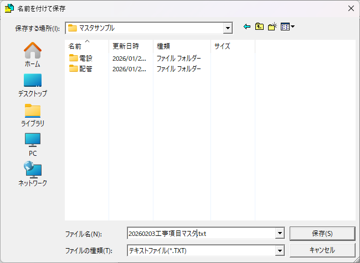Click ファイル フォルダー in the 配管 row
360x263 pixels.
pos(179,69)
